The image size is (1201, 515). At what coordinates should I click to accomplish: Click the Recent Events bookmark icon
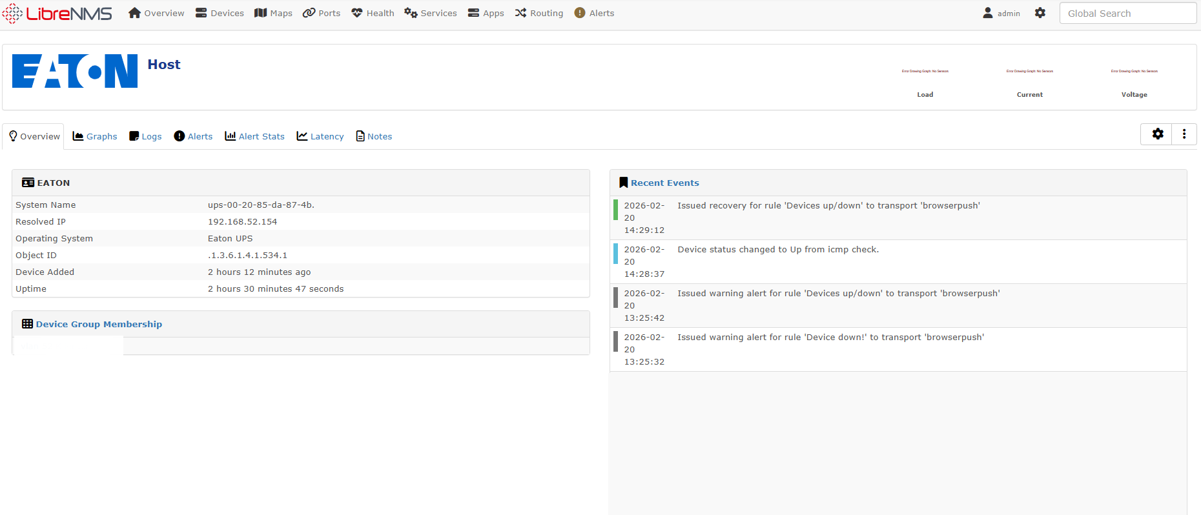(x=623, y=183)
